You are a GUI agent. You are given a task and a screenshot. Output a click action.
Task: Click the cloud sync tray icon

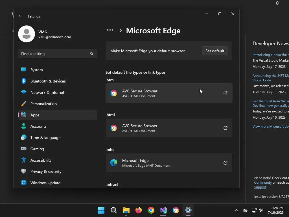245,210
